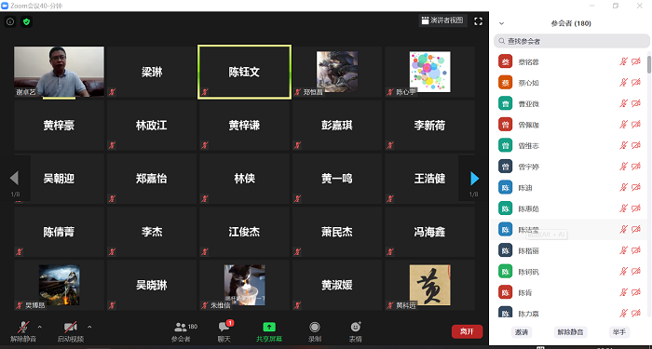The width and height of the screenshot is (652, 349).
Task: Select 黄科远 calligraphy tile
Action: (x=429, y=285)
